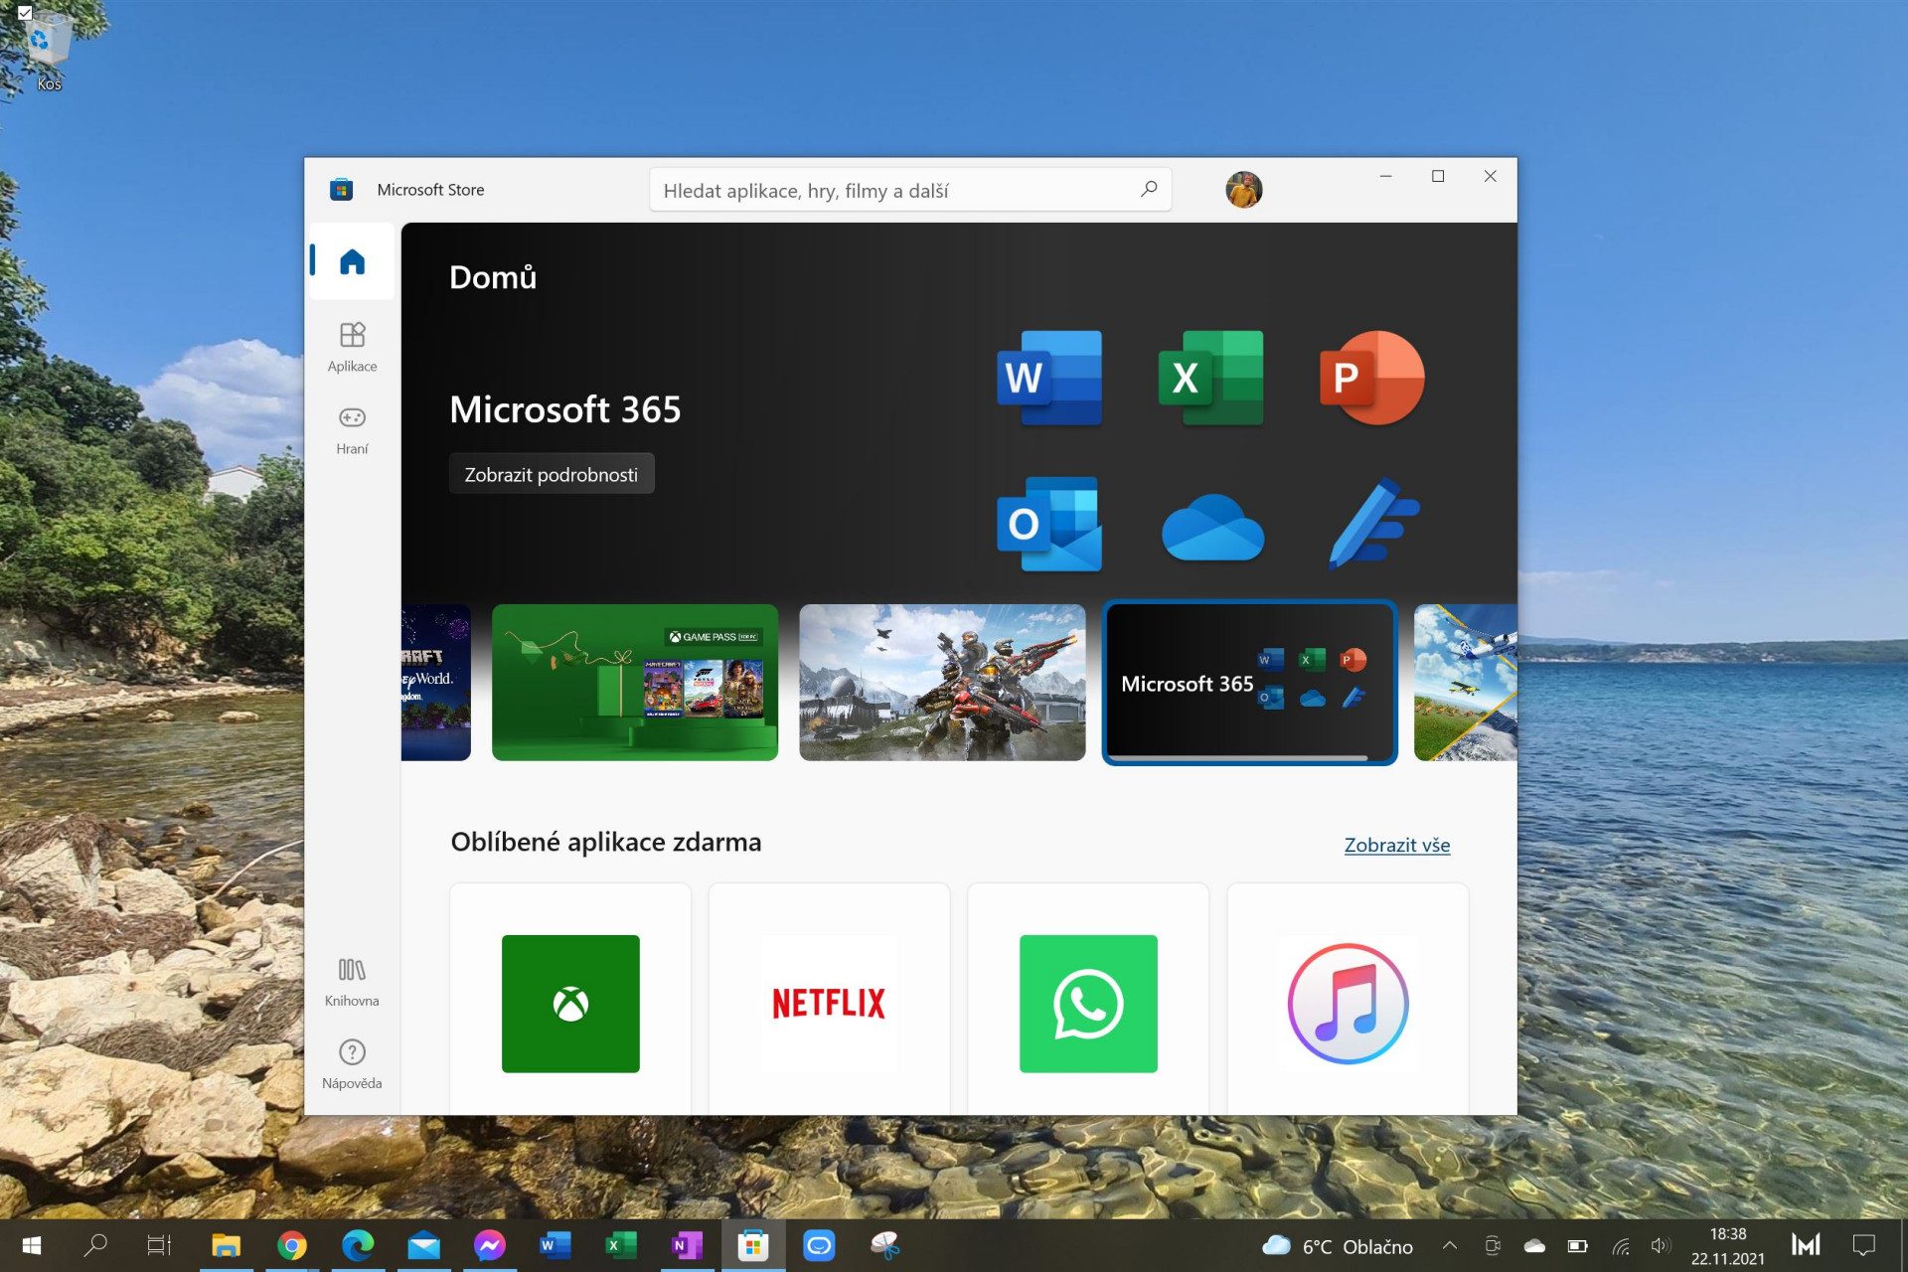The image size is (1908, 1272).
Task: Open the Wi-Fi network tray icon
Action: (x=1621, y=1245)
